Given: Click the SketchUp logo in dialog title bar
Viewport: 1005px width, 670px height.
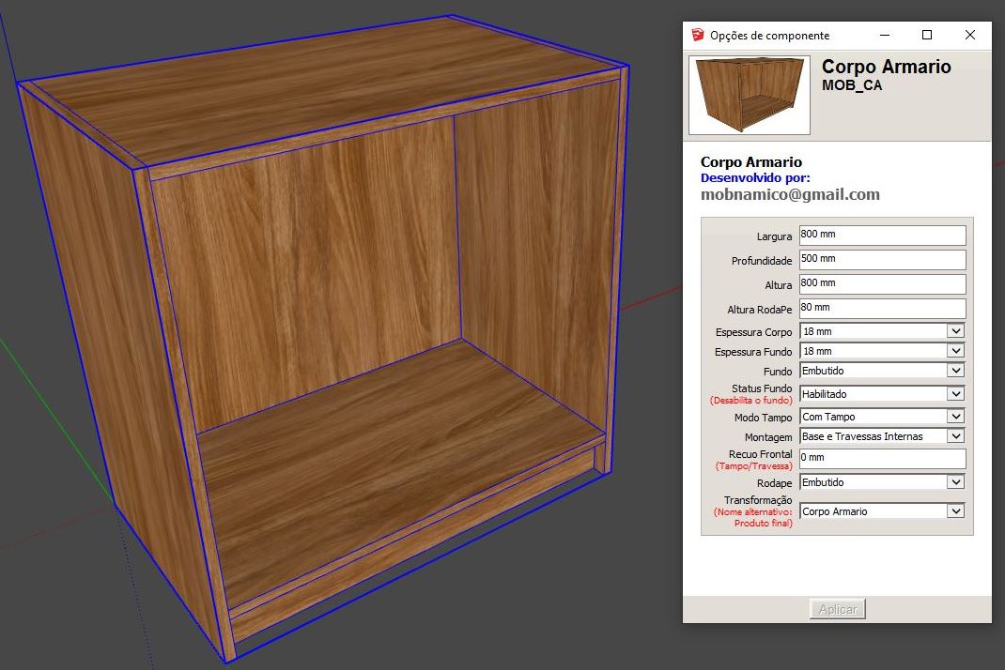Looking at the screenshot, I should pyautogui.click(x=696, y=36).
